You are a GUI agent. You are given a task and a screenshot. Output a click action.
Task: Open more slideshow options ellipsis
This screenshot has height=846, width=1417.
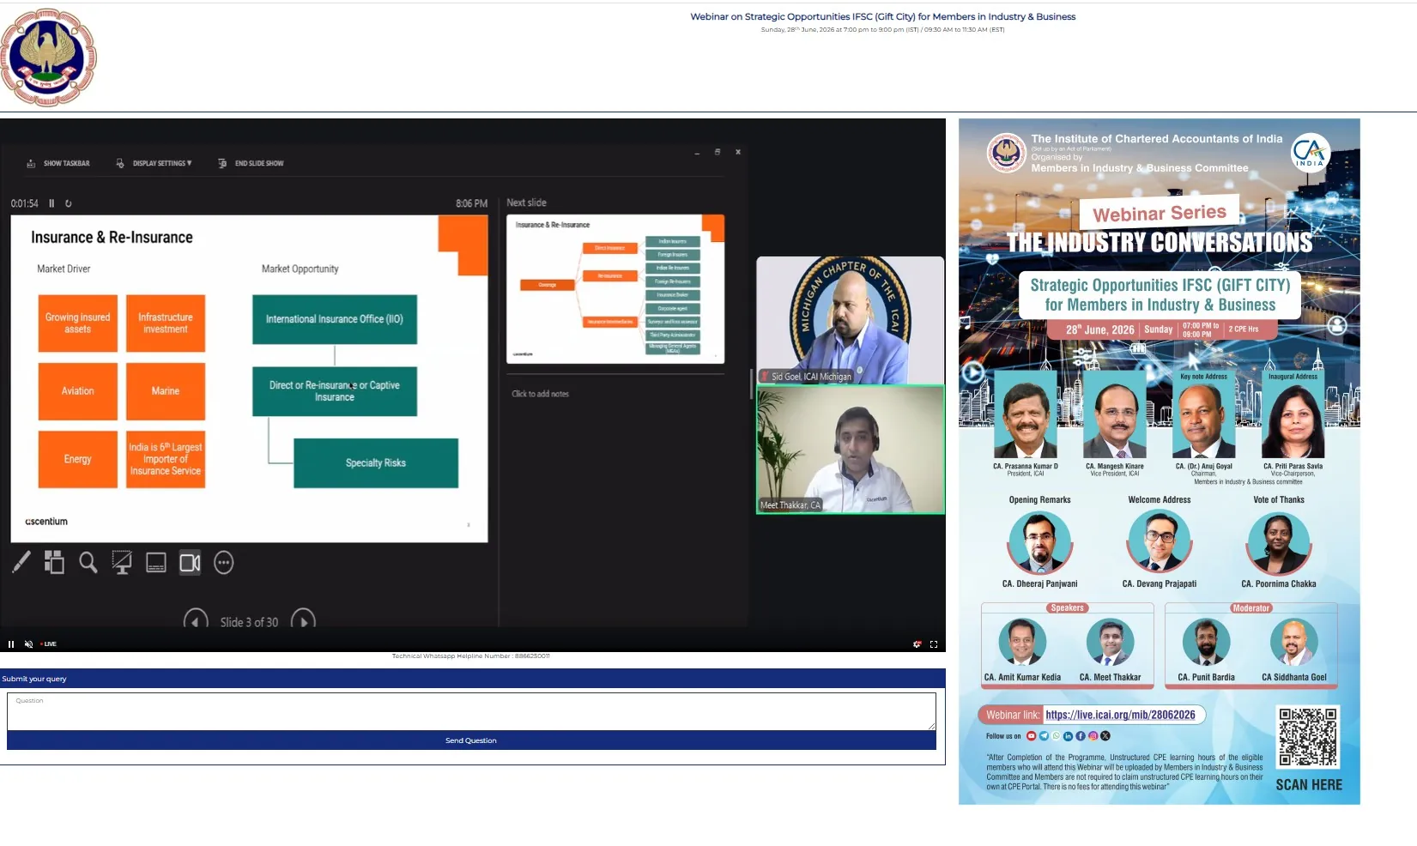click(x=224, y=563)
